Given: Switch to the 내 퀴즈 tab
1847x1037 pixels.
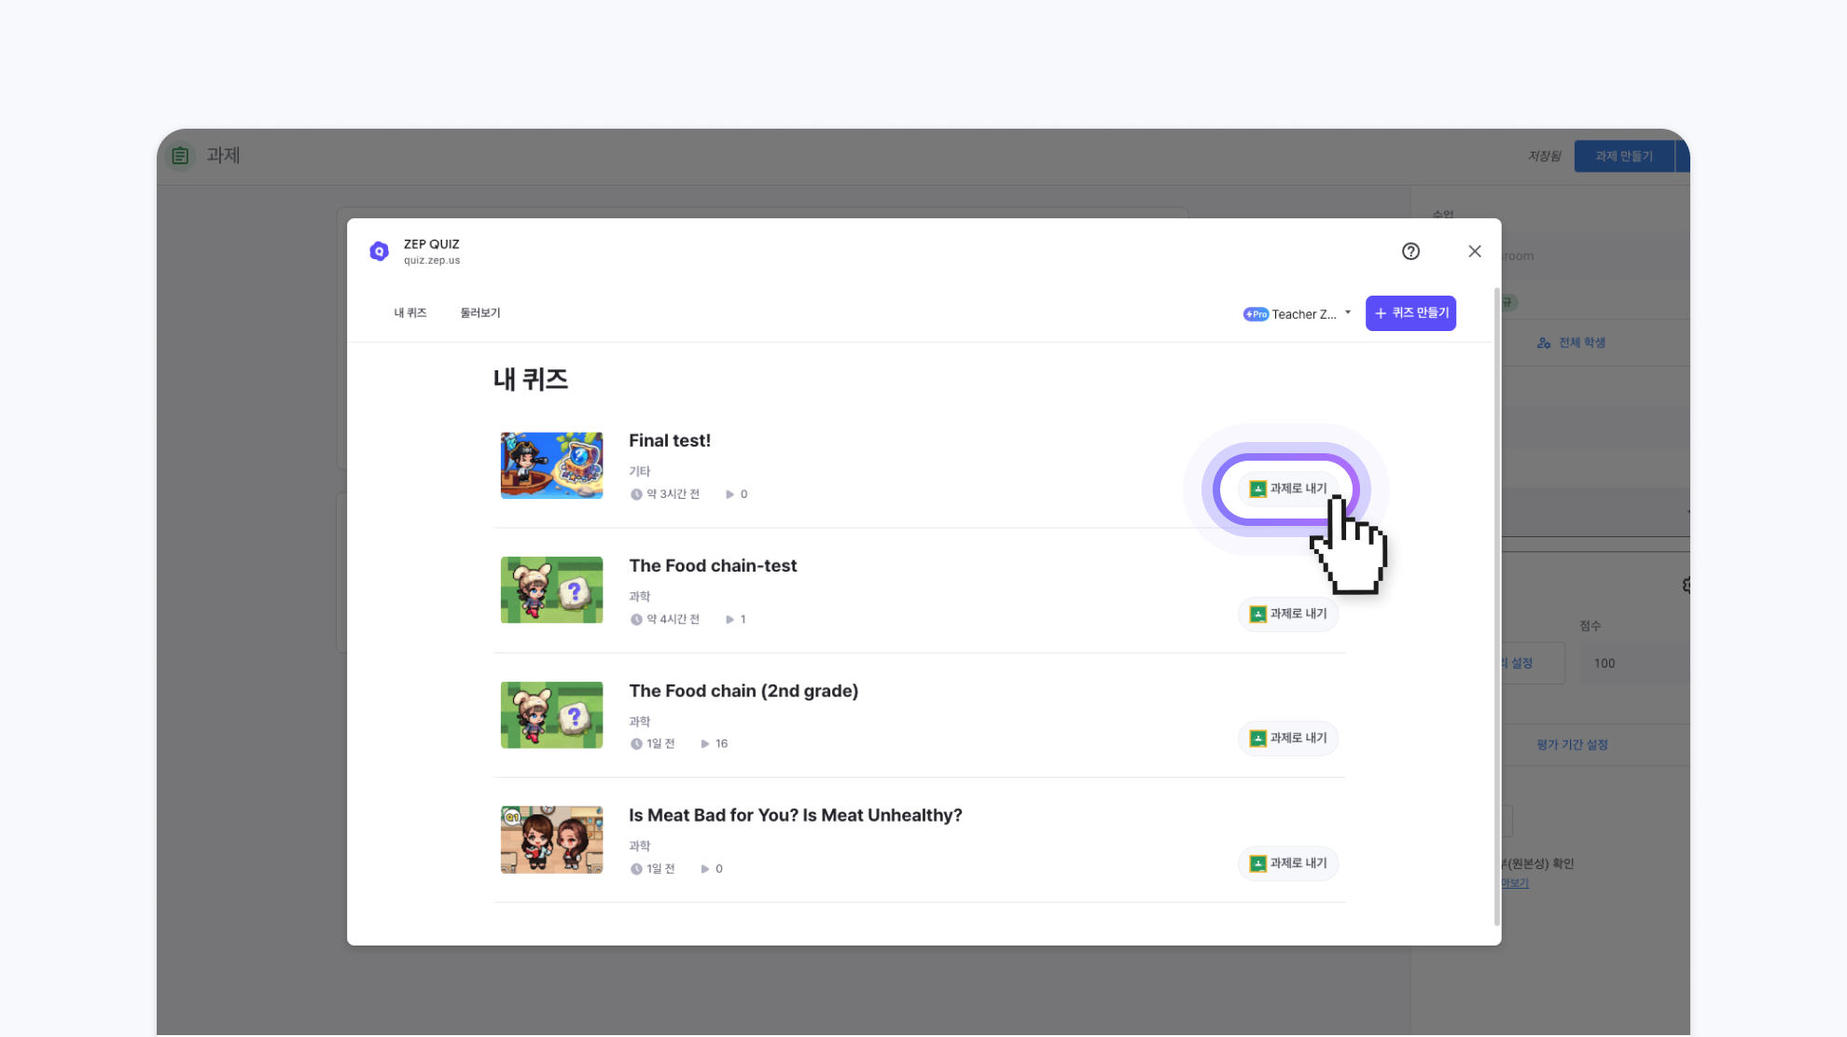Looking at the screenshot, I should pyautogui.click(x=410, y=313).
